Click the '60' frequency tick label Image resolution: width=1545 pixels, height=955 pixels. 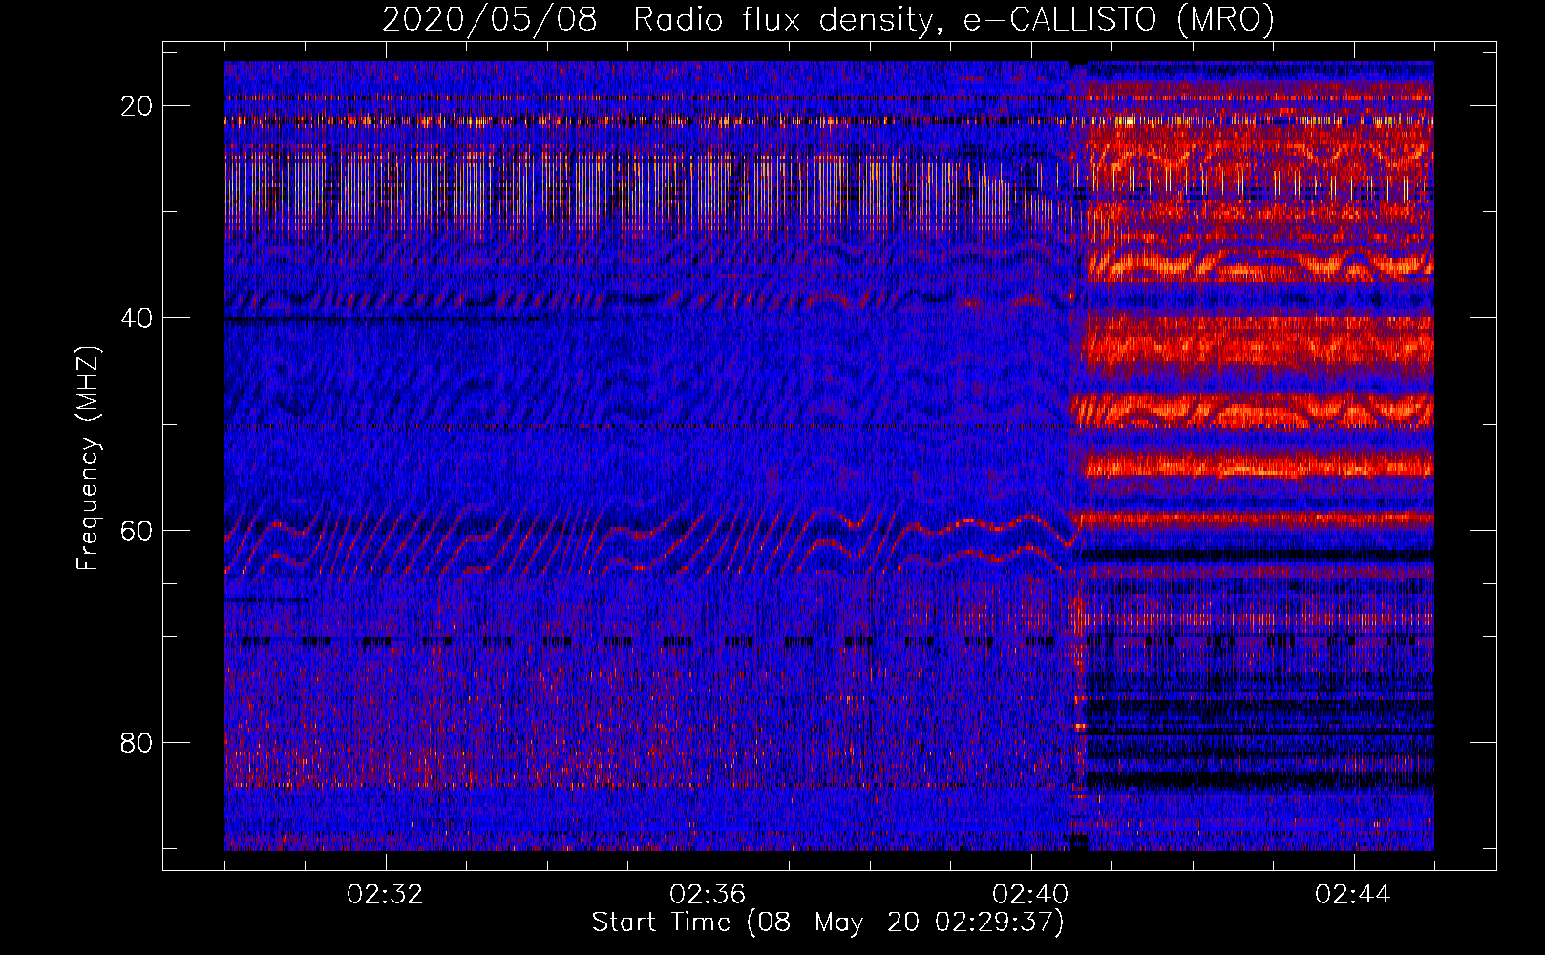pos(137,530)
